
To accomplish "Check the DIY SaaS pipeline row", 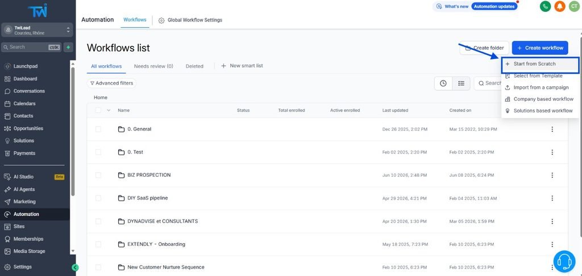I will click(x=98, y=198).
